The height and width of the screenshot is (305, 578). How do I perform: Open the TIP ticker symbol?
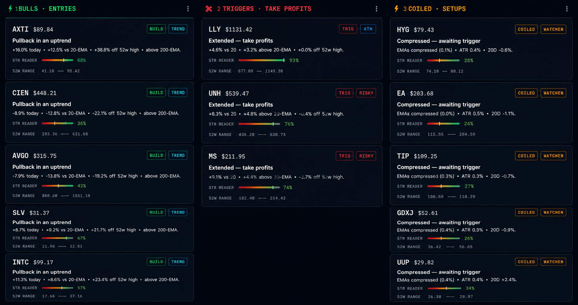[403, 156]
